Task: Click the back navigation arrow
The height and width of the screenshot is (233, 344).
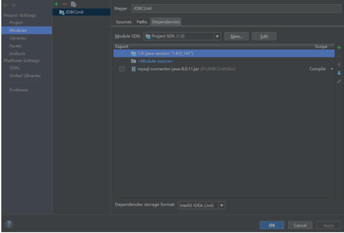Action: [6, 5]
